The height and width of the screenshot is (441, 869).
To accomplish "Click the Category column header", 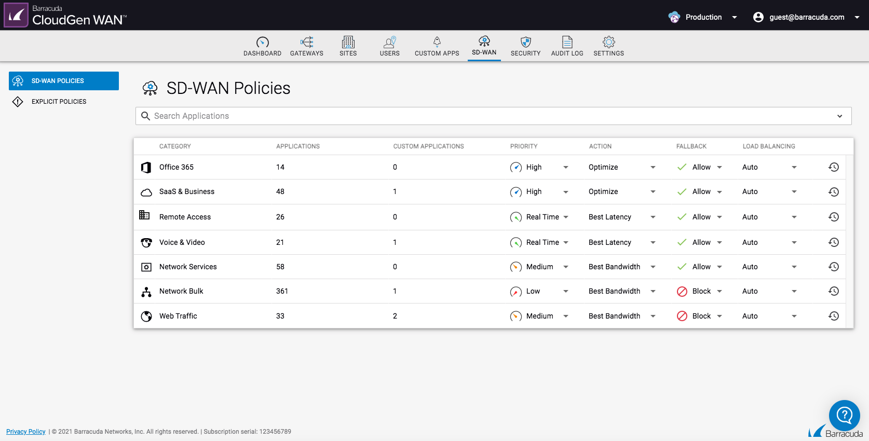I will pyautogui.click(x=175, y=146).
